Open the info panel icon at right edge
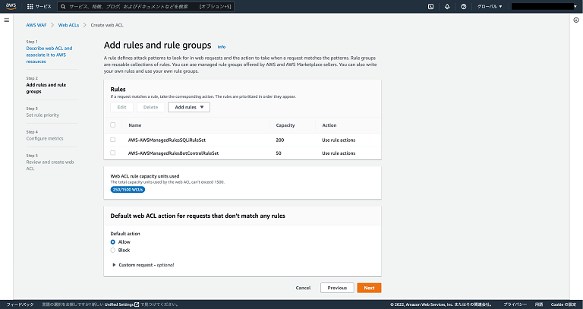 click(576, 20)
